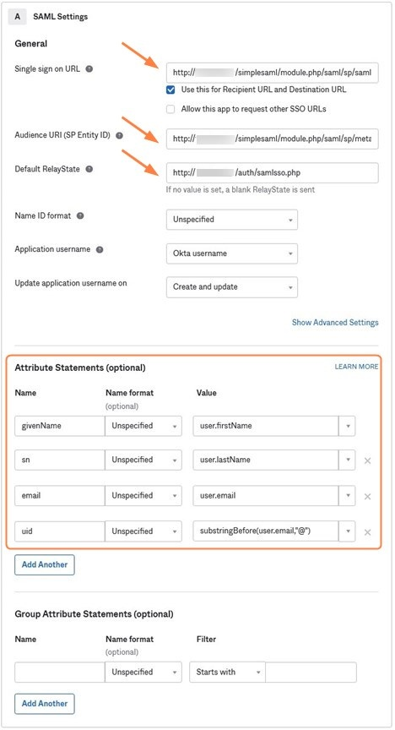Show help for Application username
395x730 pixels.
pos(99,249)
